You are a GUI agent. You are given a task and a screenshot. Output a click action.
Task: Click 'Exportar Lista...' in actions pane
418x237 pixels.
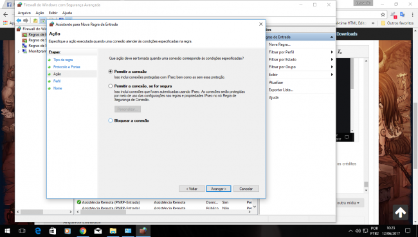click(x=281, y=90)
